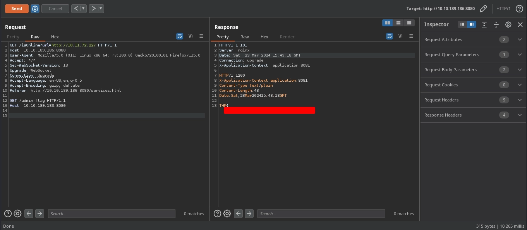This screenshot has width=527, height=230.
Task: Expand all Inspector sections icon
Action: (484, 24)
